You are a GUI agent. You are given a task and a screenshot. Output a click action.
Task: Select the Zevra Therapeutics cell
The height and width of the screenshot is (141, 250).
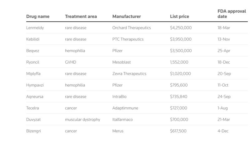129,74
